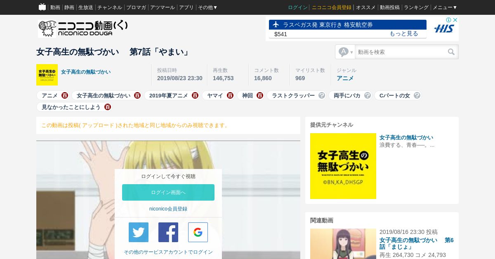Click the ログイン画面へ button

[x=168, y=192]
